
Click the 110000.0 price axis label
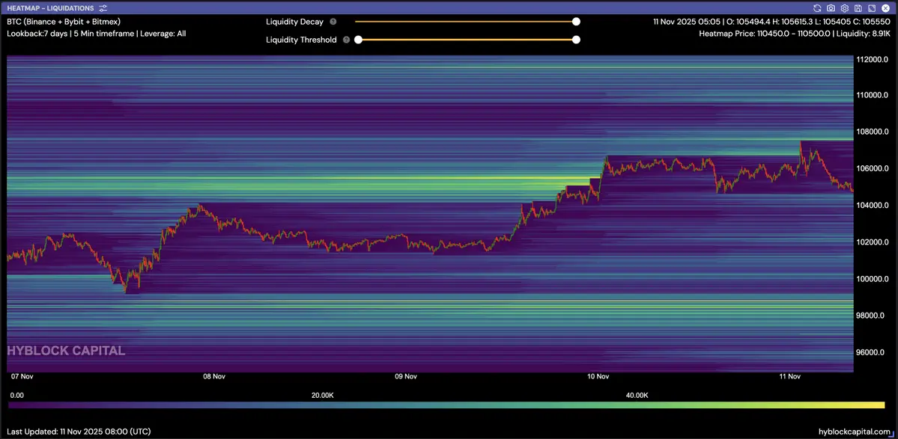pyautogui.click(x=872, y=95)
